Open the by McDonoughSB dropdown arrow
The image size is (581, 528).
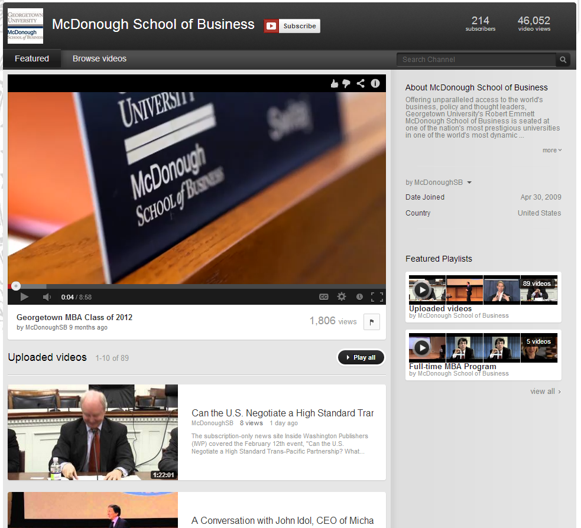tap(469, 182)
